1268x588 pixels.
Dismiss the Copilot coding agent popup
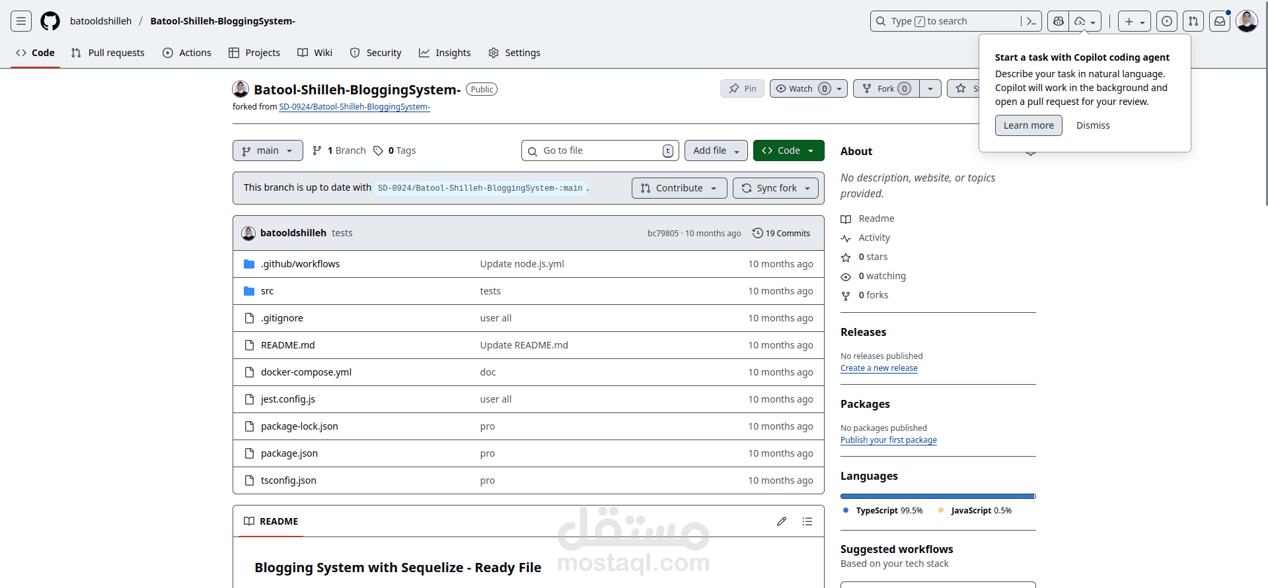tap(1093, 125)
